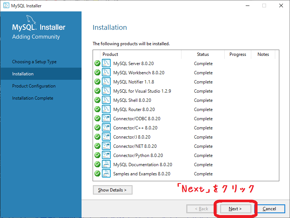290x218 pixels.
Task: Select the MySQL Workbench 8.0.20 row text
Action: click(x=139, y=72)
